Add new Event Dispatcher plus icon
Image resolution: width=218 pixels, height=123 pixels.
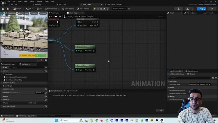(46, 106)
